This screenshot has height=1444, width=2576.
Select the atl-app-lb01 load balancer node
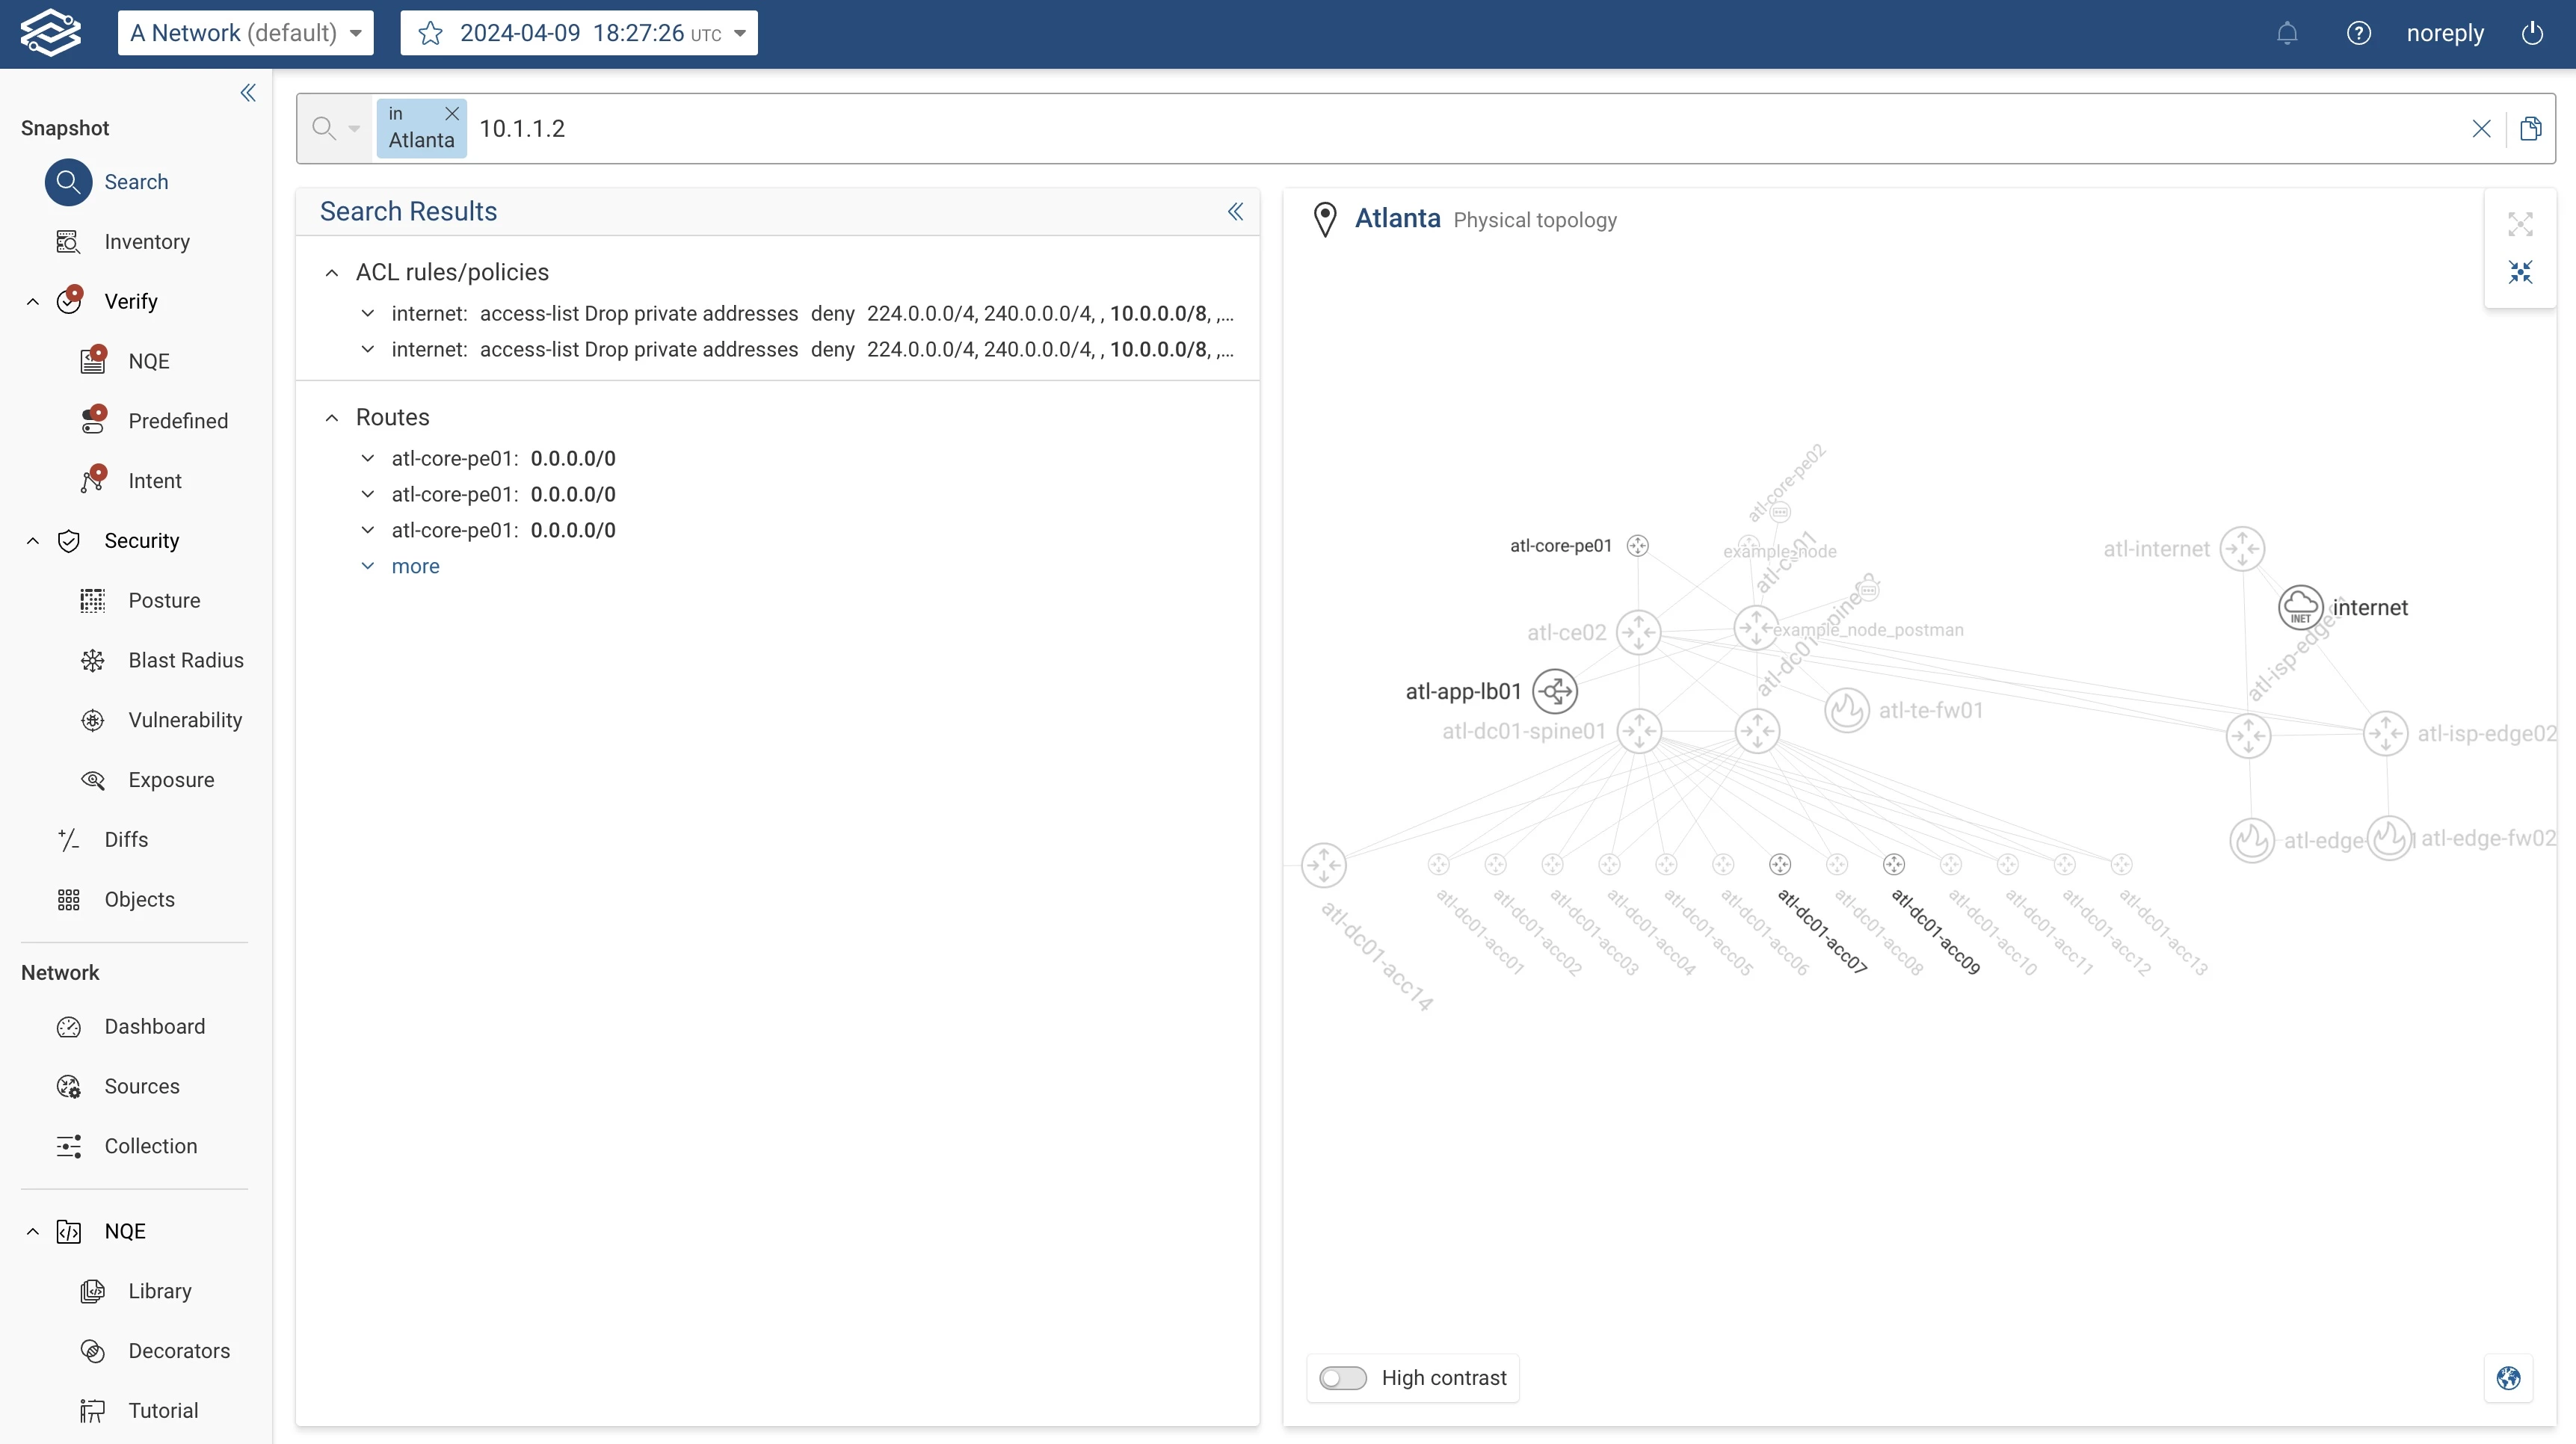(x=1555, y=691)
